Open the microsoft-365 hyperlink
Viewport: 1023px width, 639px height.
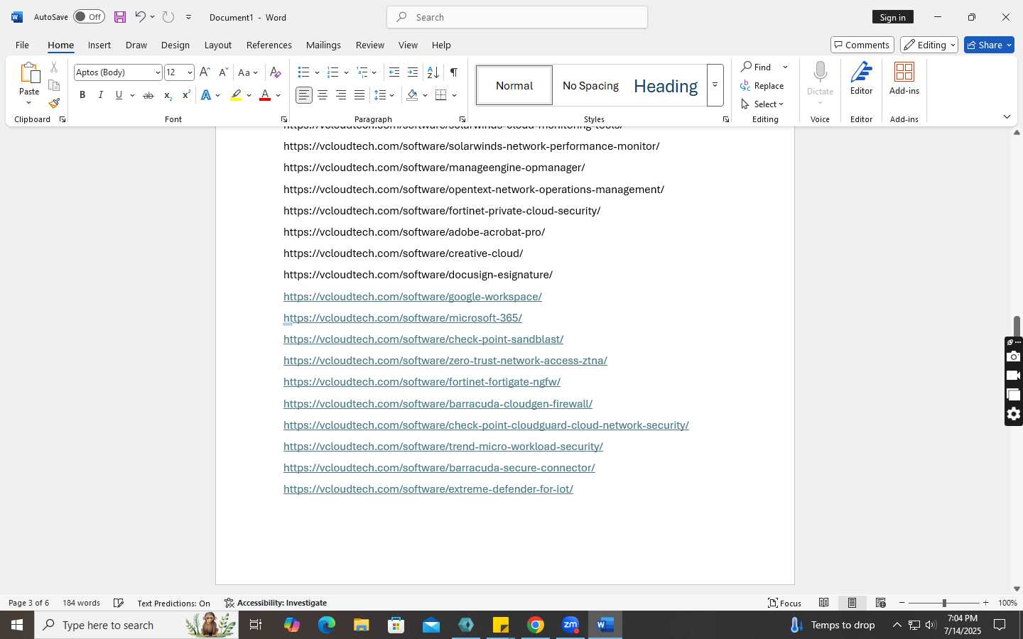point(403,318)
